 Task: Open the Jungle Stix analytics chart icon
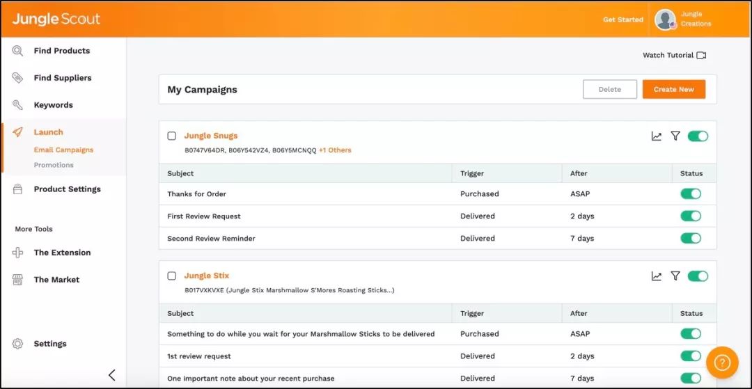pyautogui.click(x=656, y=276)
